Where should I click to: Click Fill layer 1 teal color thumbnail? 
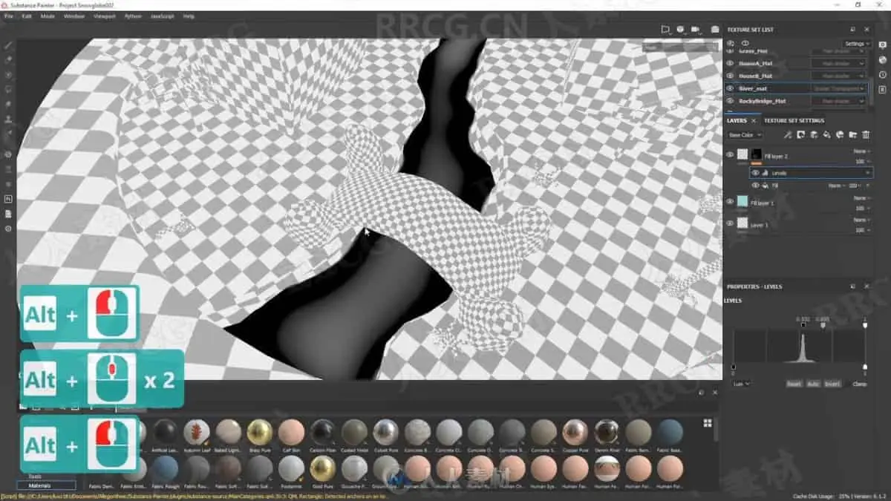[742, 202]
